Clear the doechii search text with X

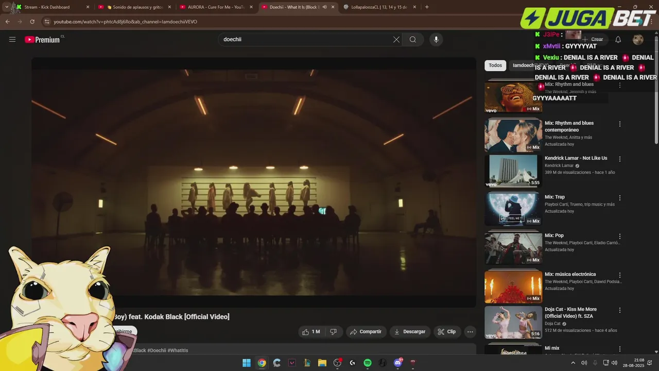click(396, 39)
